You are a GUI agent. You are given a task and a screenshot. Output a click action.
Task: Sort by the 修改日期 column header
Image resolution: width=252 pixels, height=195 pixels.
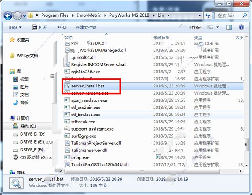point(161,38)
